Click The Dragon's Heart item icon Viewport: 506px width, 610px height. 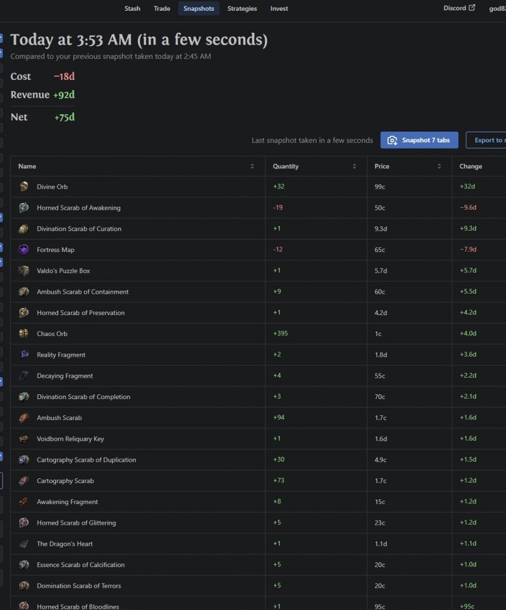(24, 543)
